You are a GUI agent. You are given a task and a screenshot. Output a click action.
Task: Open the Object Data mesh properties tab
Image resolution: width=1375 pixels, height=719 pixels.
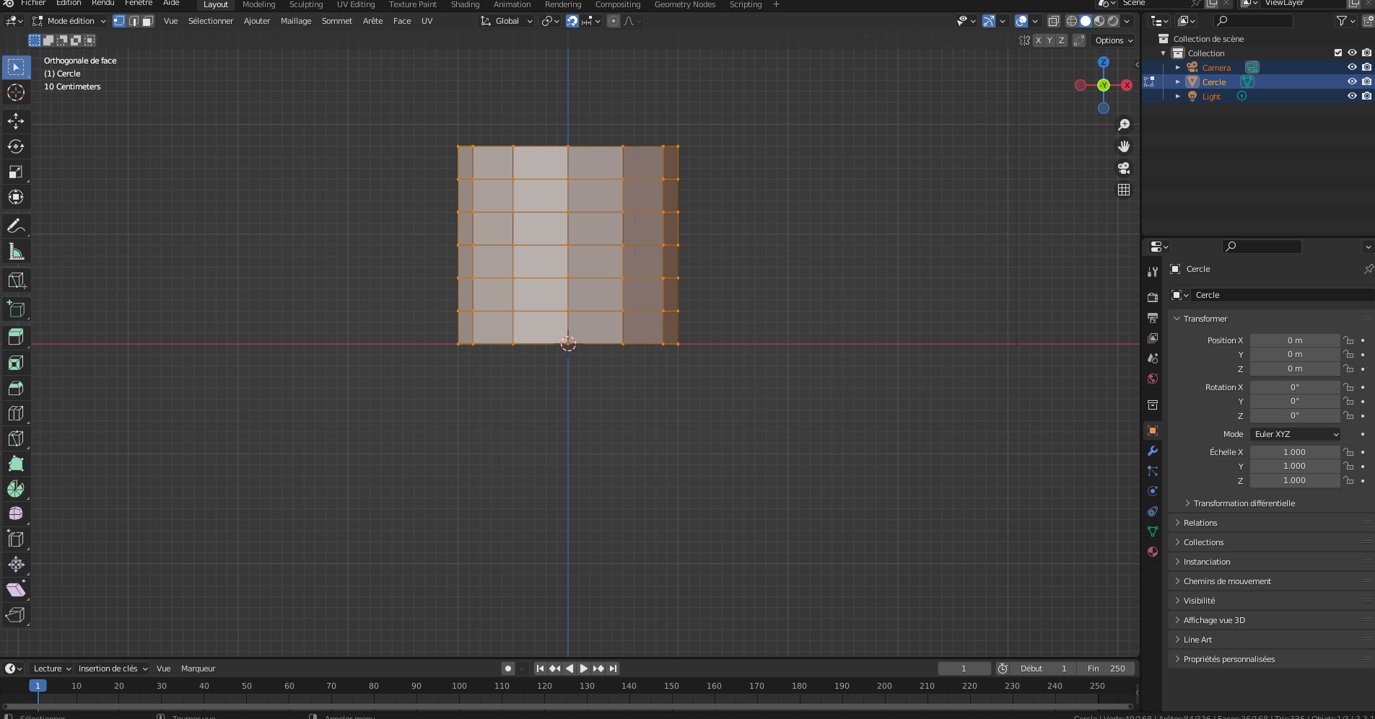coord(1153,531)
